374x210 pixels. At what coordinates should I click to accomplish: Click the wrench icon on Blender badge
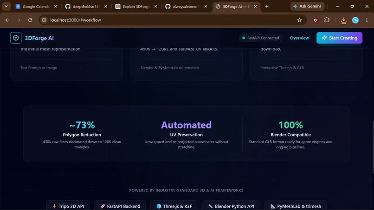point(210,206)
